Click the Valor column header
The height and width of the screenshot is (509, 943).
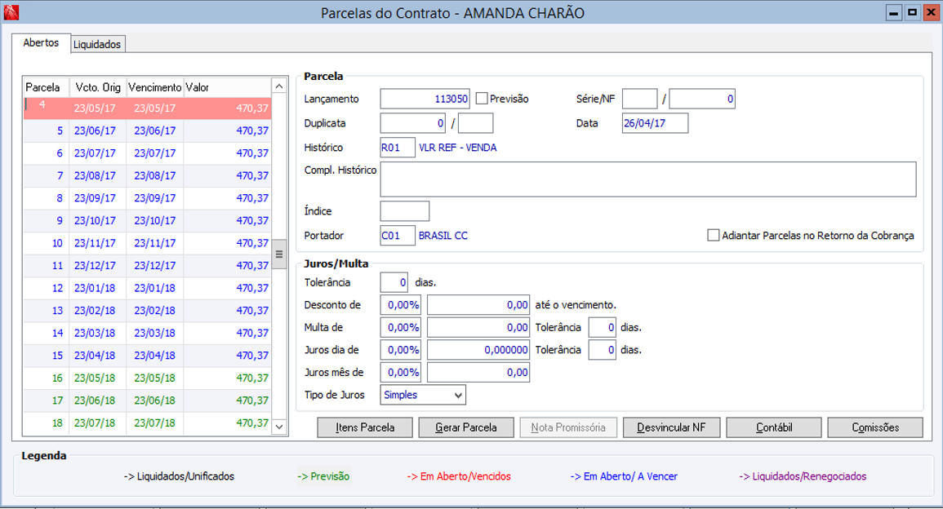click(227, 87)
